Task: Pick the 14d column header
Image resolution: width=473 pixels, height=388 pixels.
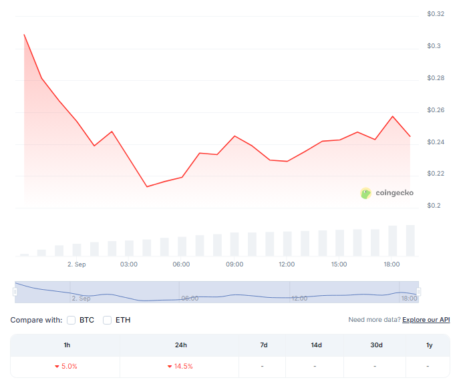Action: click(x=315, y=345)
